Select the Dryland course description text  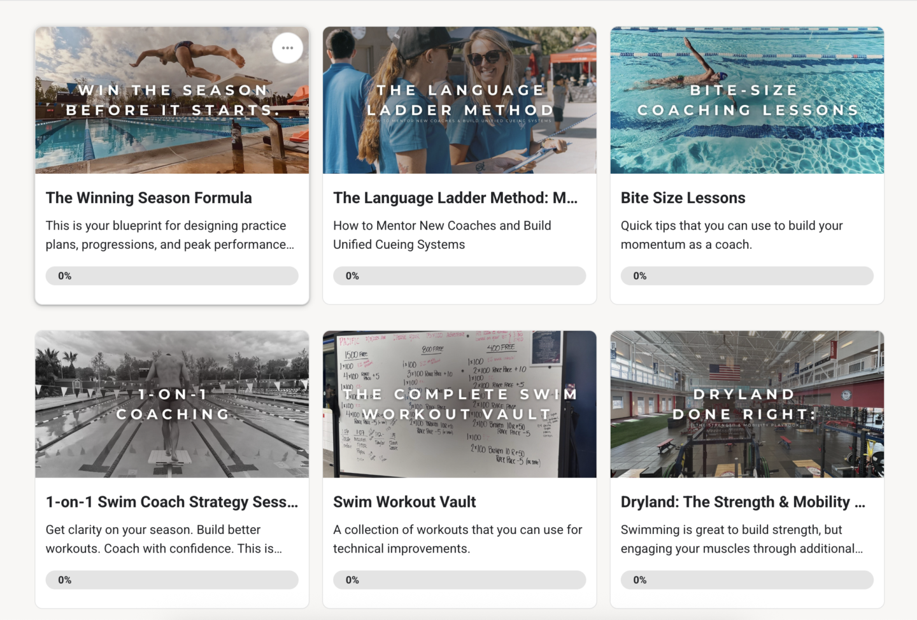click(x=743, y=539)
